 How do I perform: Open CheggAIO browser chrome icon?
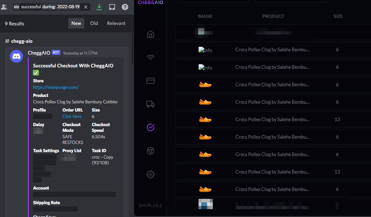150,151
